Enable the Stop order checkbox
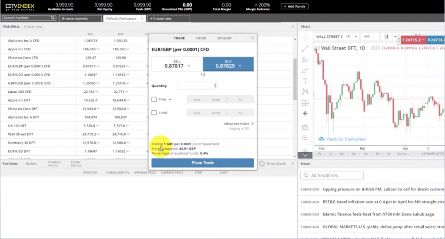The height and width of the screenshot is (239, 445). 154,99
